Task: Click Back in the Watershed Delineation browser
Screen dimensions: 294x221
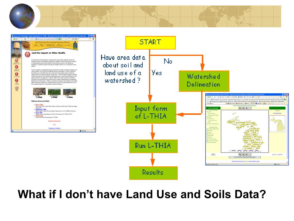Action: tap(209, 97)
